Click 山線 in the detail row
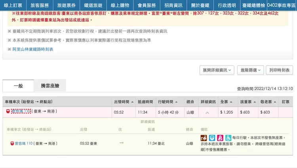The width and height of the screenshot is (297, 168). pyautogui.click(x=190, y=143)
